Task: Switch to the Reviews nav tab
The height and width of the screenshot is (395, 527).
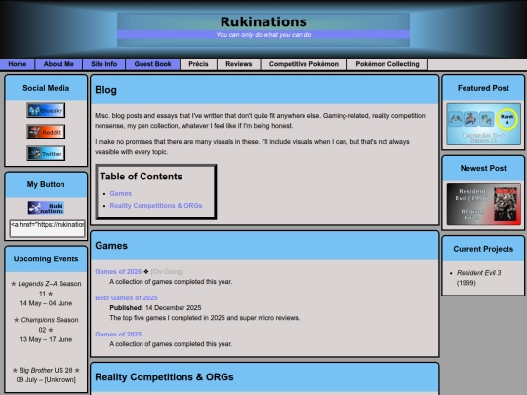Action: [x=239, y=64]
